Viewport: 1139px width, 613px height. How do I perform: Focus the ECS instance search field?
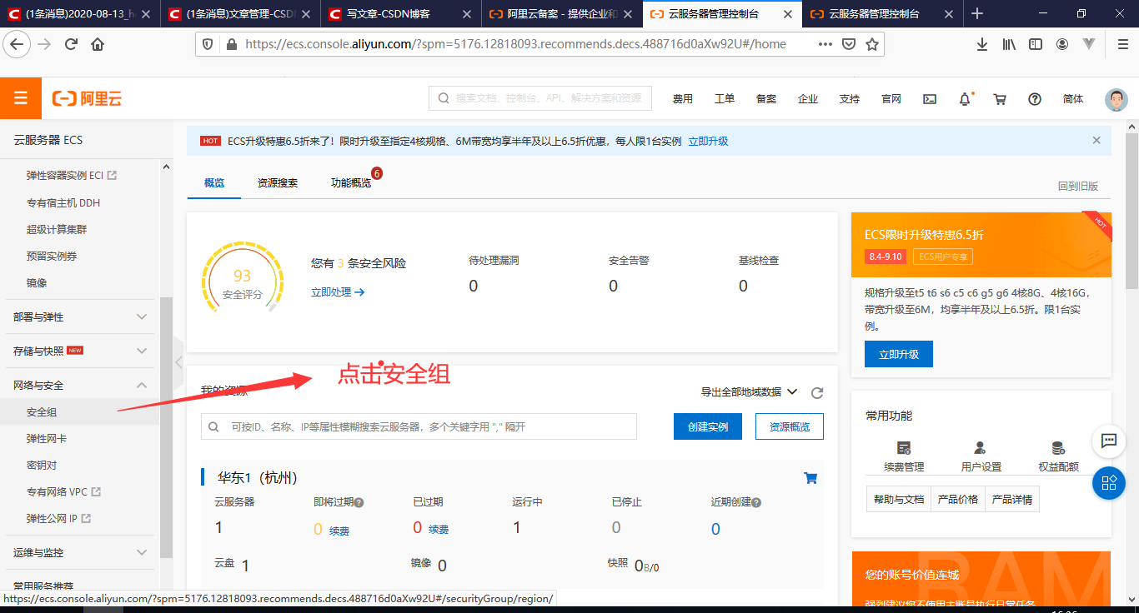point(419,426)
